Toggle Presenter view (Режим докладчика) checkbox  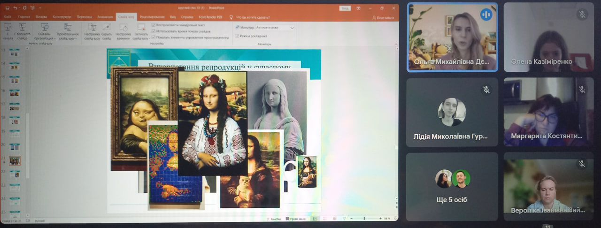click(237, 36)
